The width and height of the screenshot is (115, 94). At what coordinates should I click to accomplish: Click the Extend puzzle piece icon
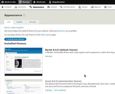pyautogui.click(x=49, y=7)
